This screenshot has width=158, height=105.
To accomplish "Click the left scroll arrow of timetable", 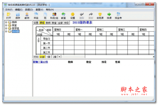I will coord(59,57).
